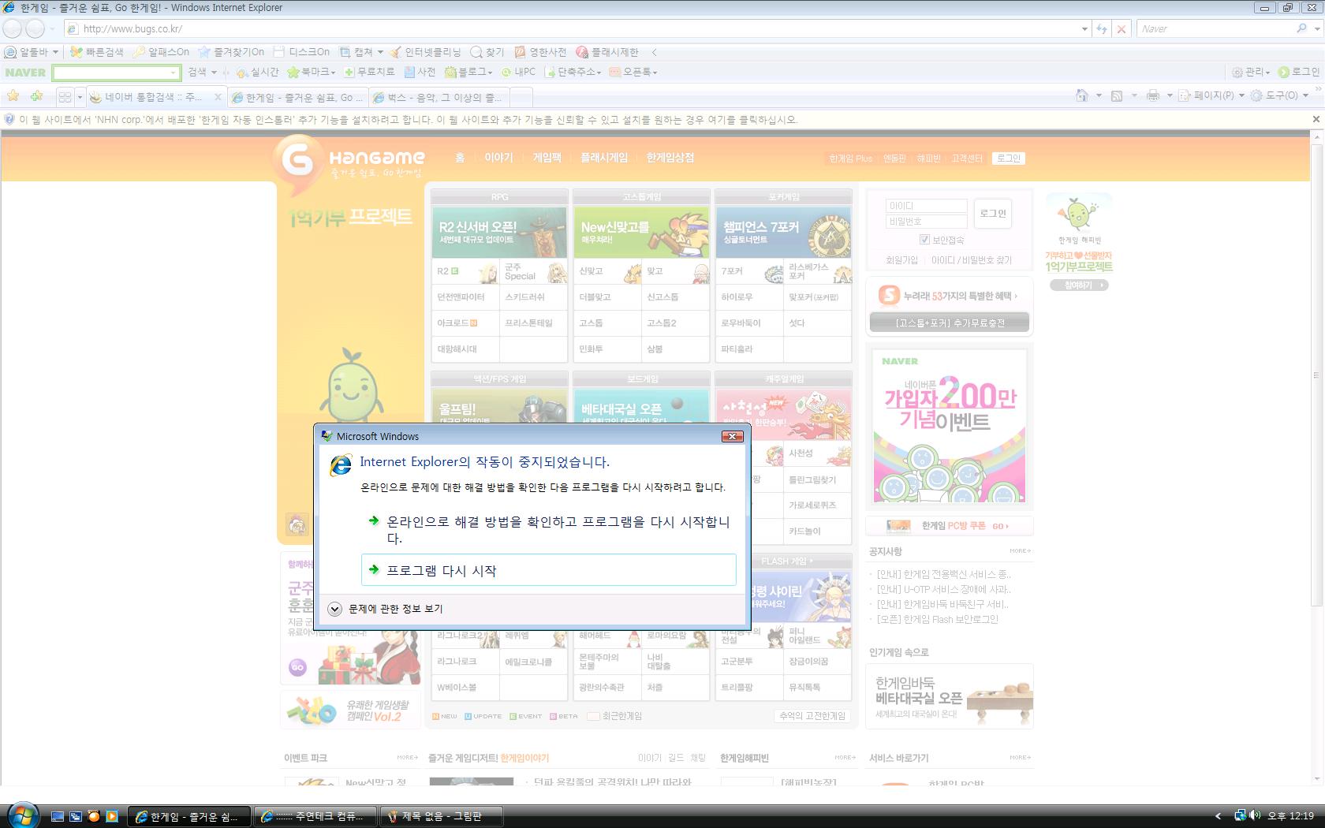Click the 비밀번호 input field

[x=927, y=222]
